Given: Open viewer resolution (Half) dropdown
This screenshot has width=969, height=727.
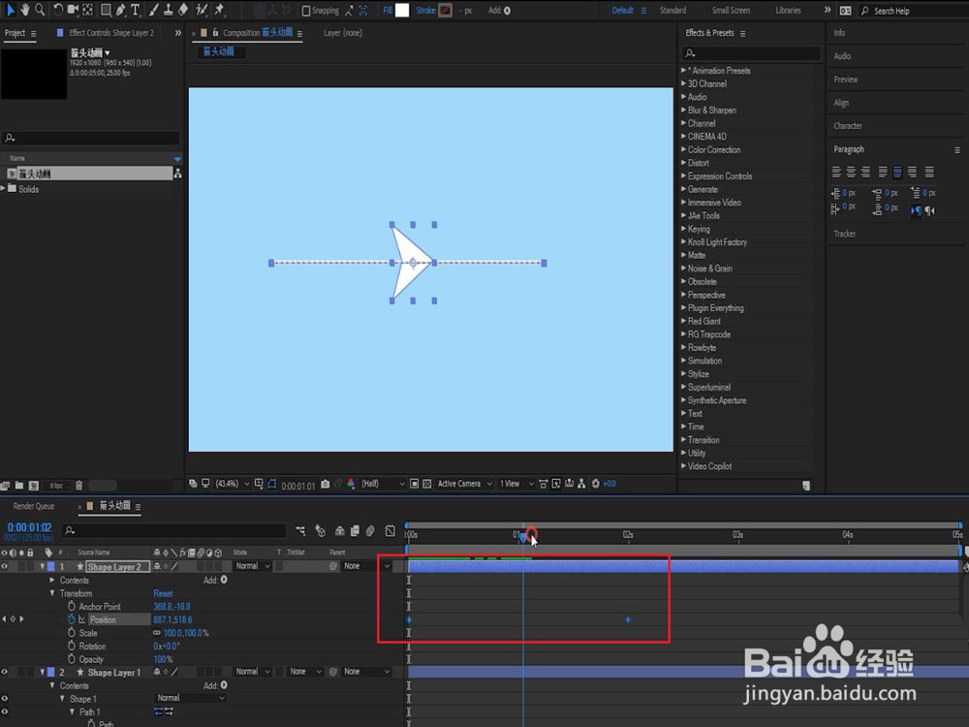Looking at the screenshot, I should (383, 484).
